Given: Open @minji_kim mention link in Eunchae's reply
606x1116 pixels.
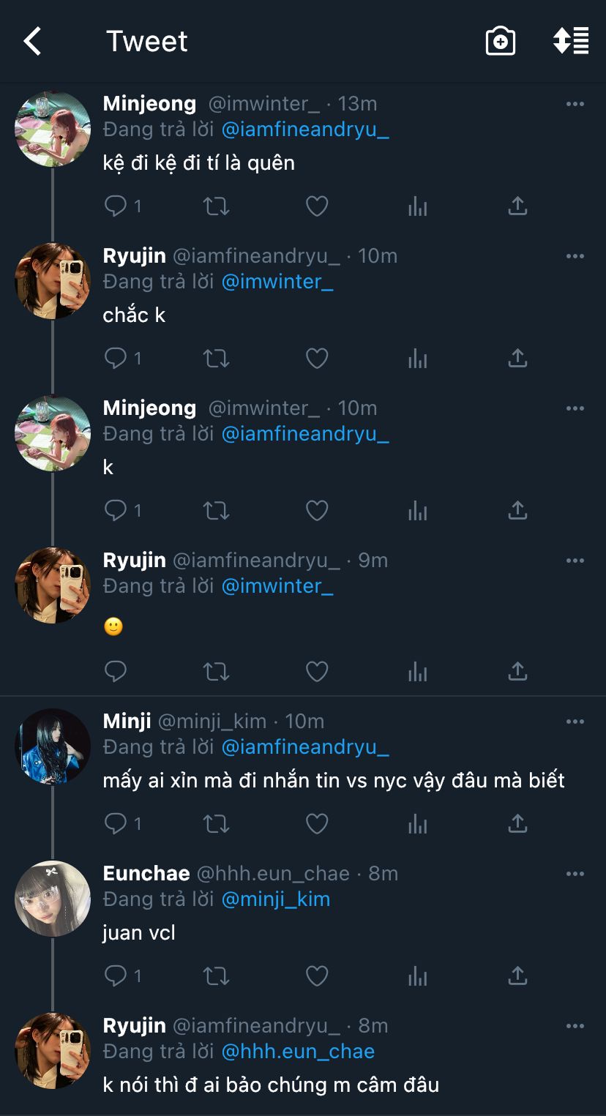Looking at the screenshot, I should (276, 899).
